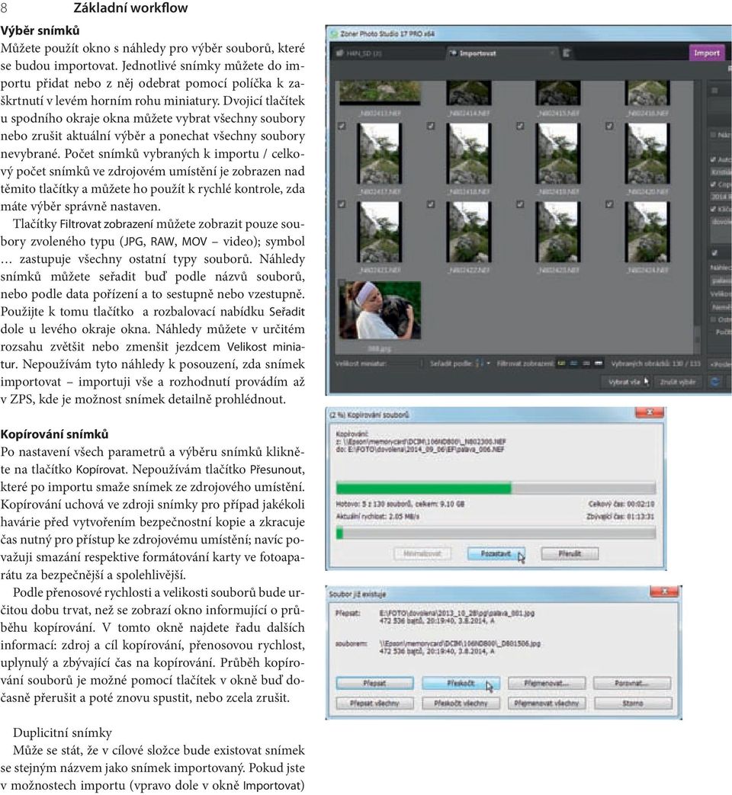Select the _N802421.NEF thumbnail image
Screen dimensions: 732x795
point(380,232)
